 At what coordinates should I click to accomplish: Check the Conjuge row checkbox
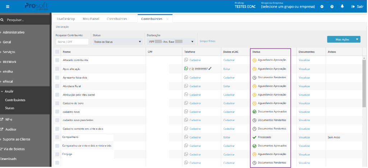coord(57,154)
